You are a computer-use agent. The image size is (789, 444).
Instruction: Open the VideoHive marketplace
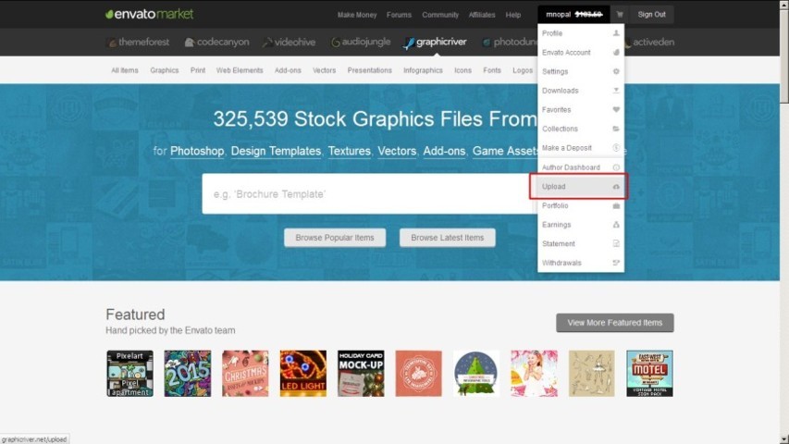pos(290,43)
